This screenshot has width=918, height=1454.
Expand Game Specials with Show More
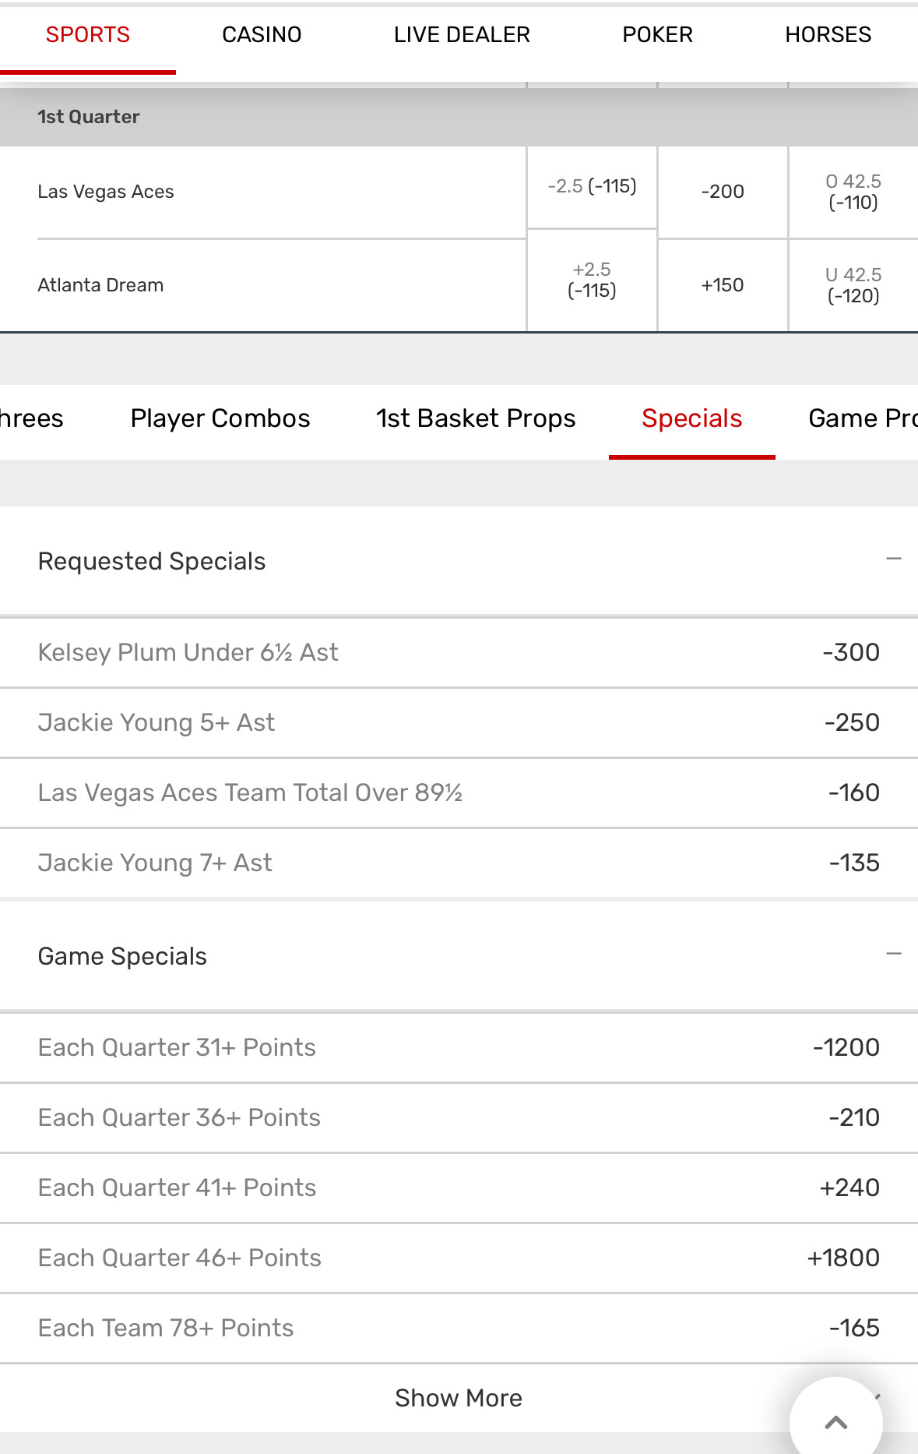point(458,1398)
